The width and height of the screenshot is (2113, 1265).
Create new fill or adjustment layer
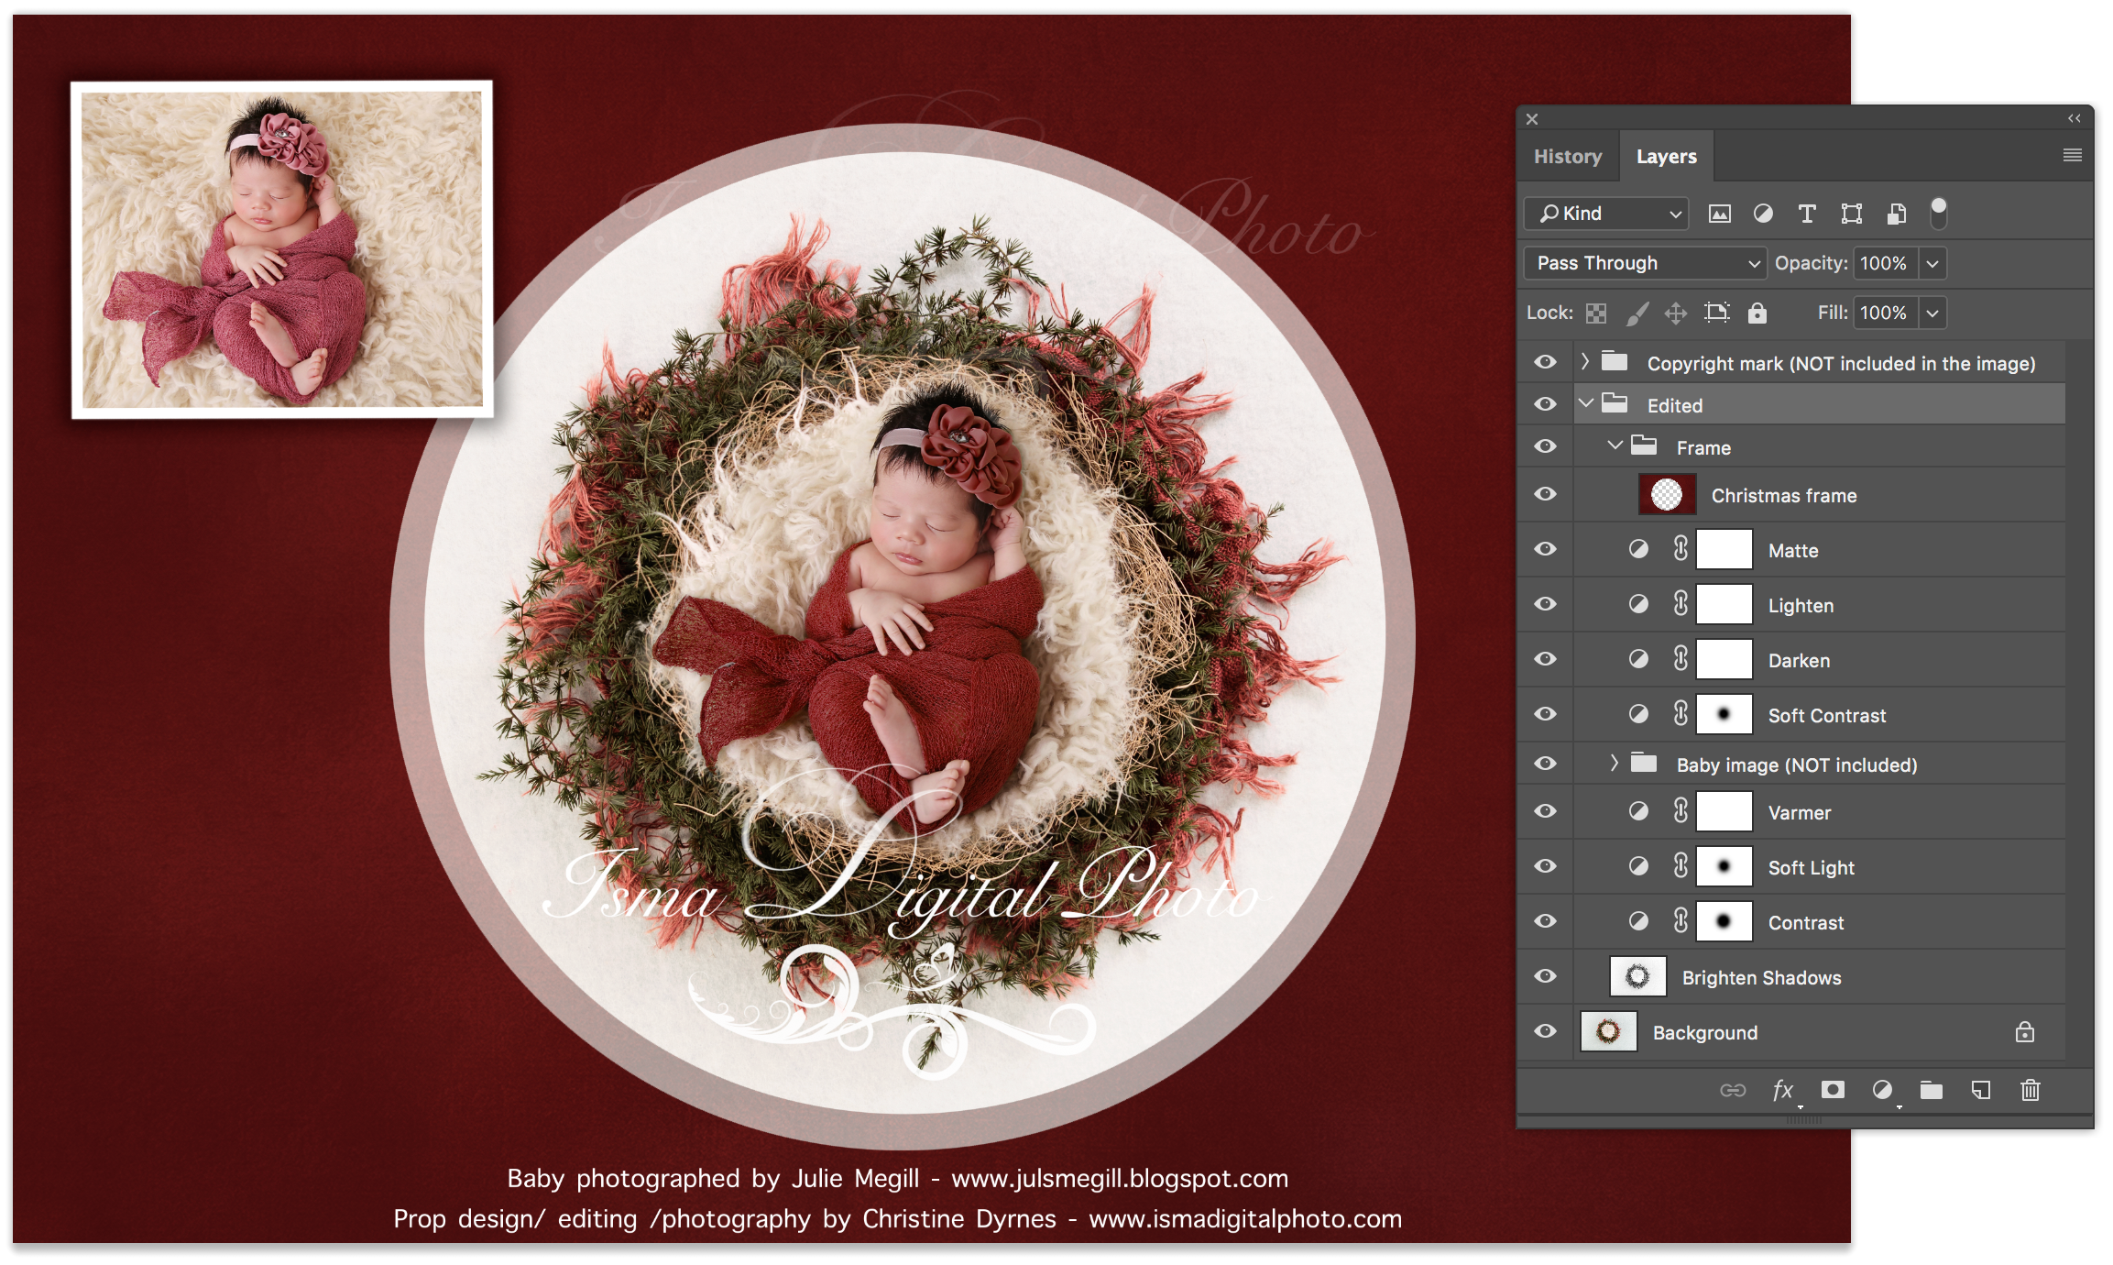click(1882, 1089)
